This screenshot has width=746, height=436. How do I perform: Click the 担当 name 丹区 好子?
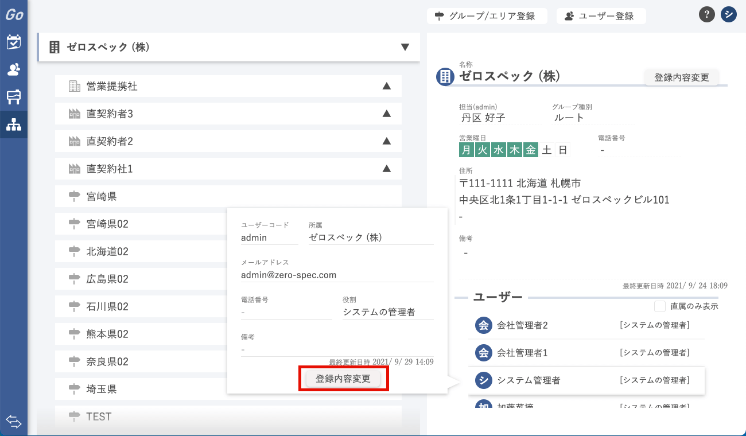pyautogui.click(x=483, y=118)
